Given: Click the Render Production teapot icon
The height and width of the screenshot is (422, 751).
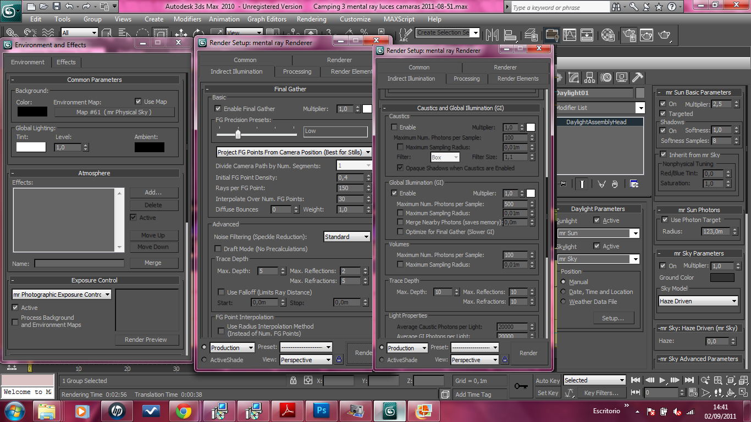Looking at the screenshot, I should [664, 34].
